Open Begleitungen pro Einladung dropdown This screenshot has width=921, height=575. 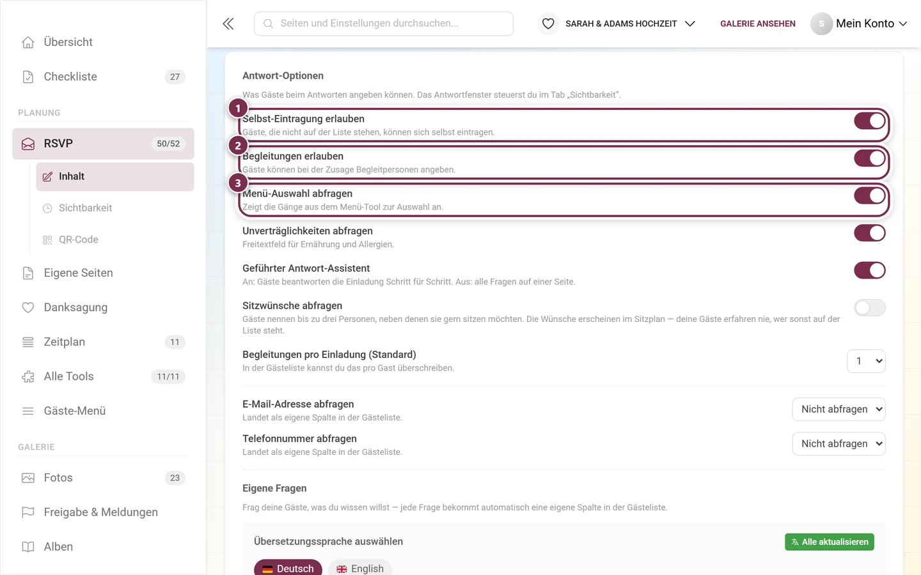866,361
